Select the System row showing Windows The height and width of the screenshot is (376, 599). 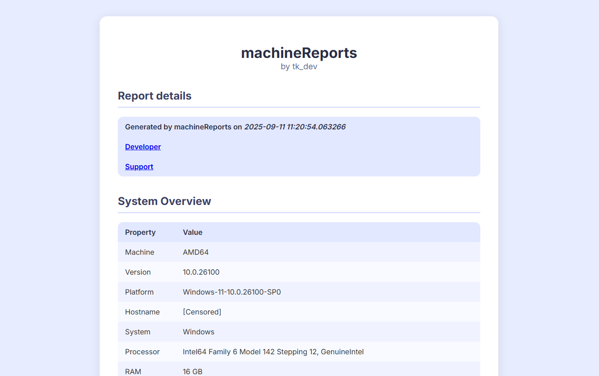(198, 332)
